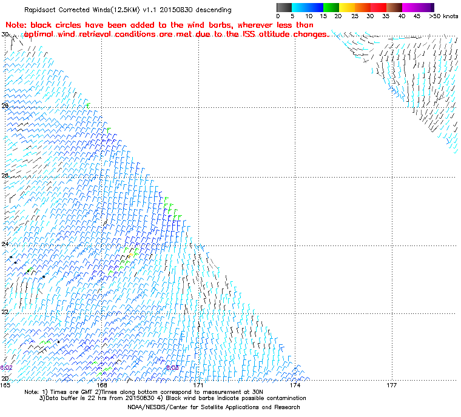Screen dimensions: 461x417
Task: Click the longitude label 174
Action: (295, 385)
